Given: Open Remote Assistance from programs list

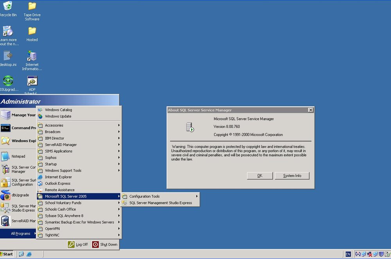Looking at the screenshot, I should coord(79,190).
